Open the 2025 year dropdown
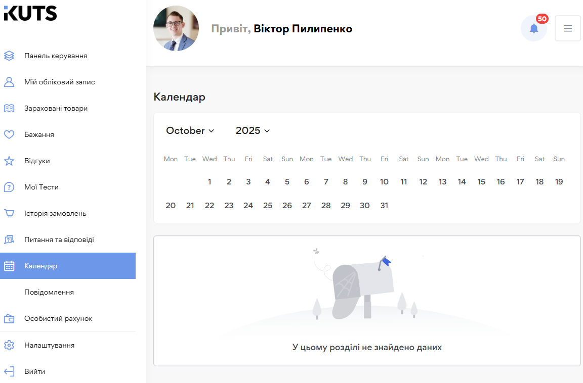 click(252, 130)
